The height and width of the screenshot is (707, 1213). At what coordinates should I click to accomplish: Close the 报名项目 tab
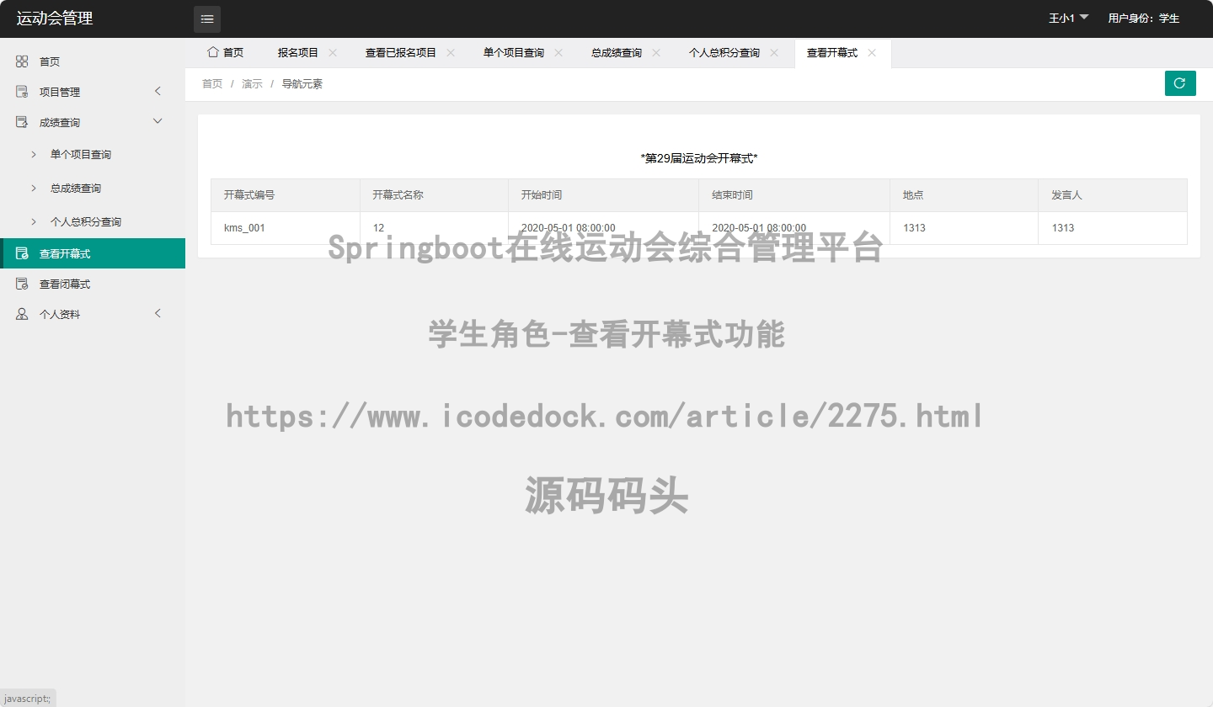tap(333, 52)
